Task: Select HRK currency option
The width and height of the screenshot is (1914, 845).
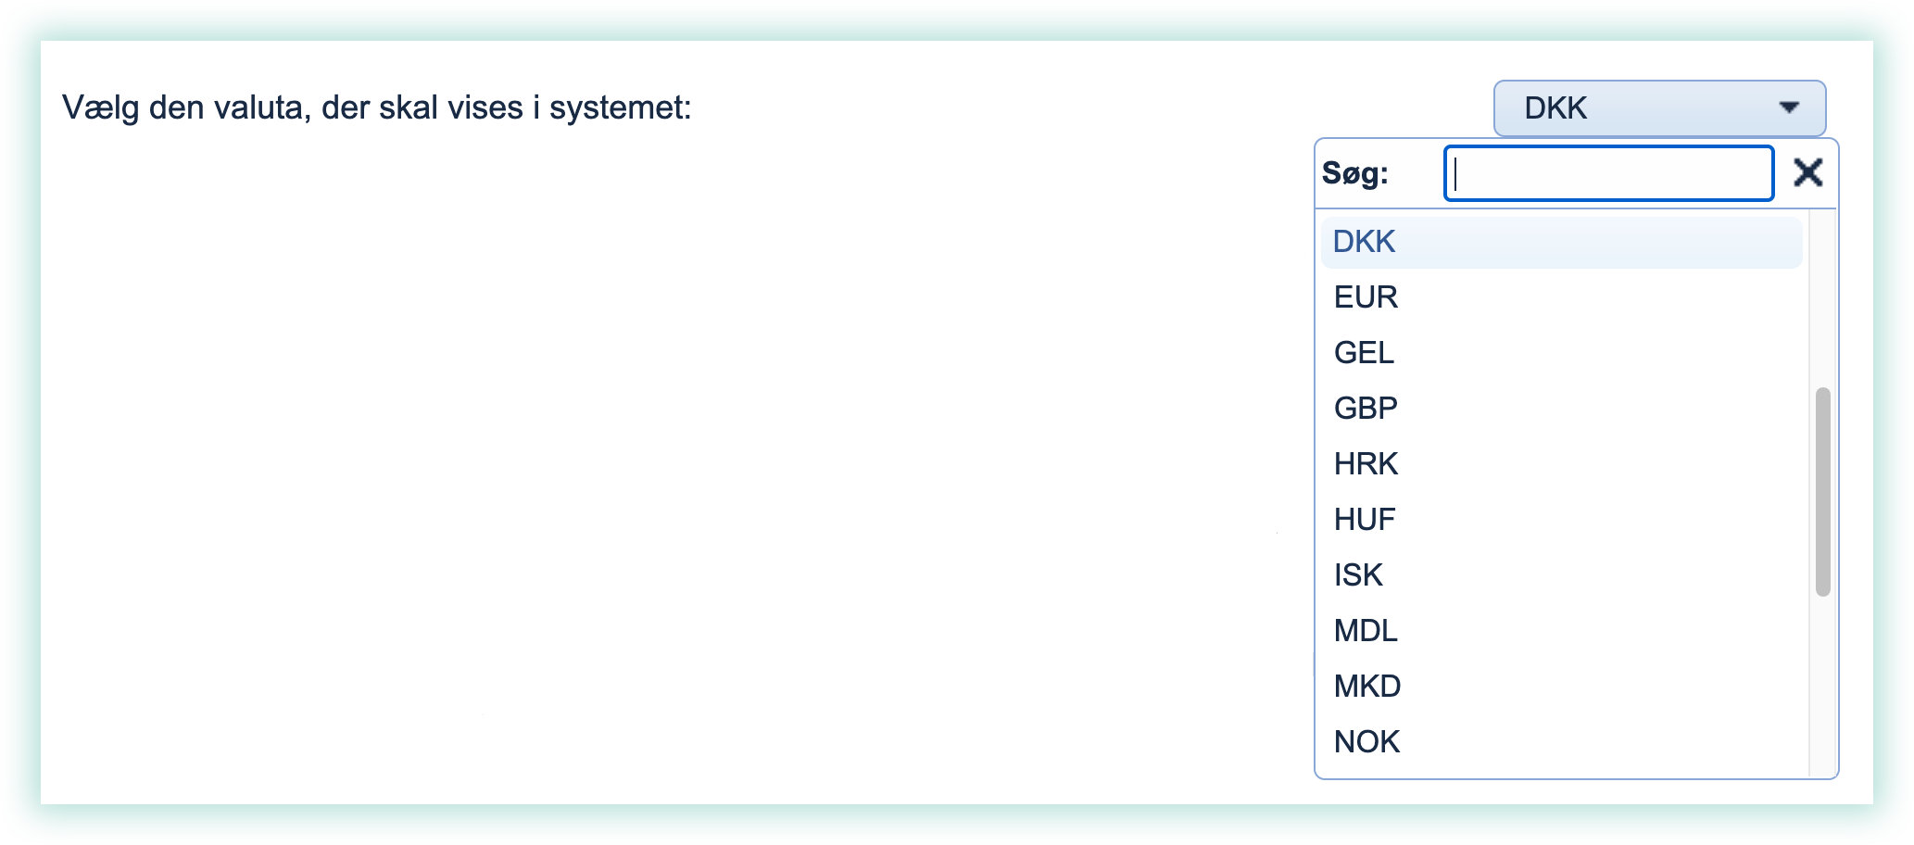Action: coord(1366,463)
